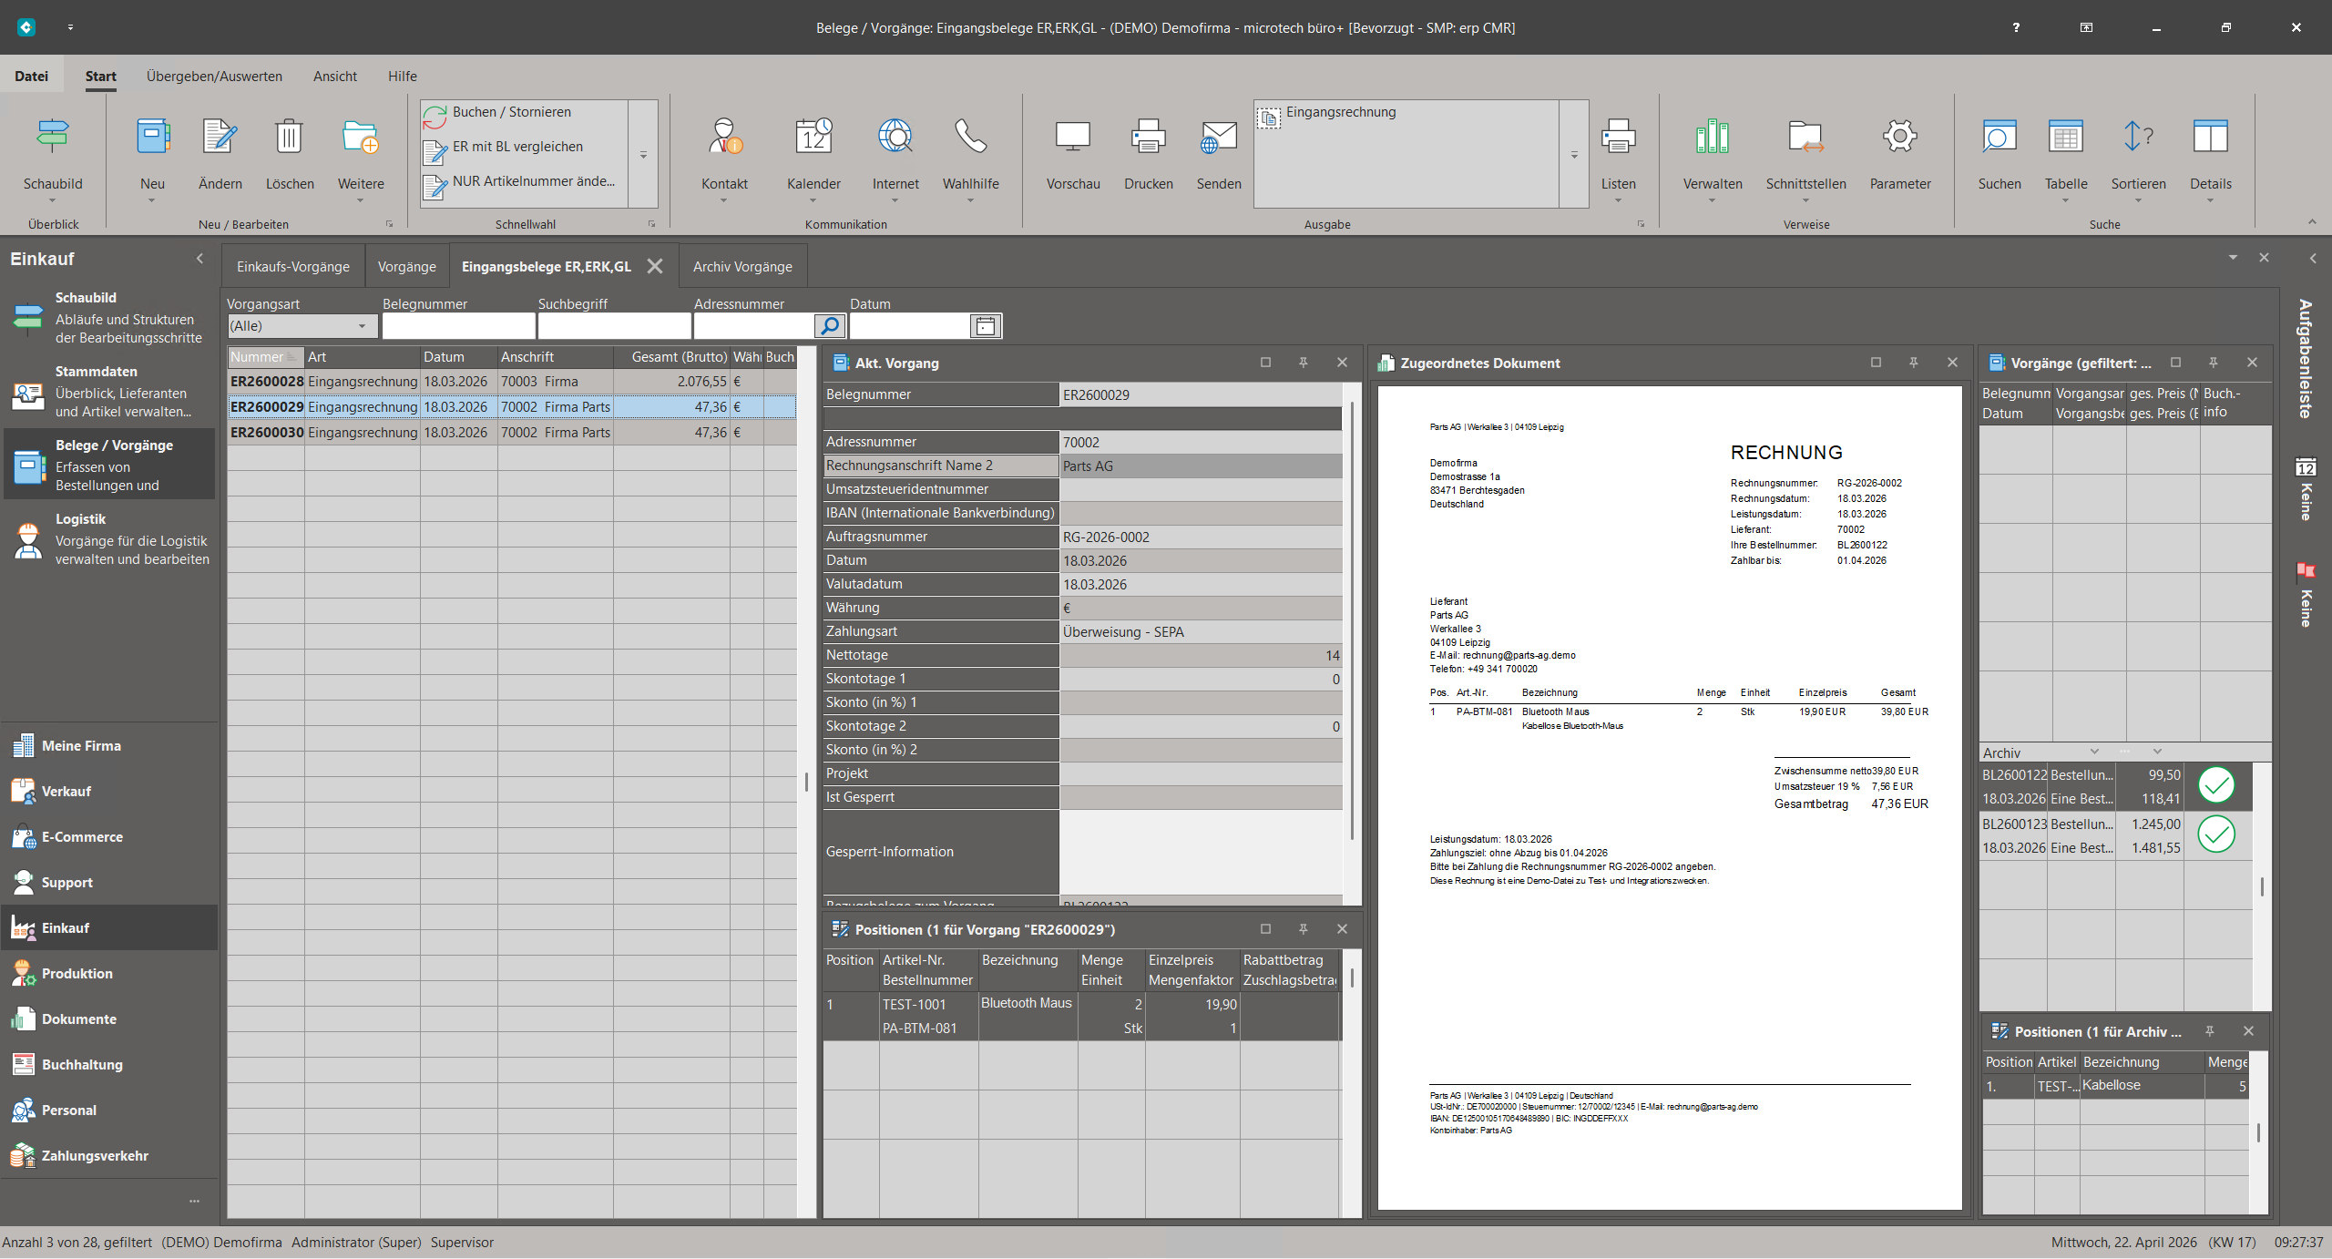Pin the Positionen for Vorgang panel
The height and width of the screenshot is (1259, 2332).
[1304, 929]
